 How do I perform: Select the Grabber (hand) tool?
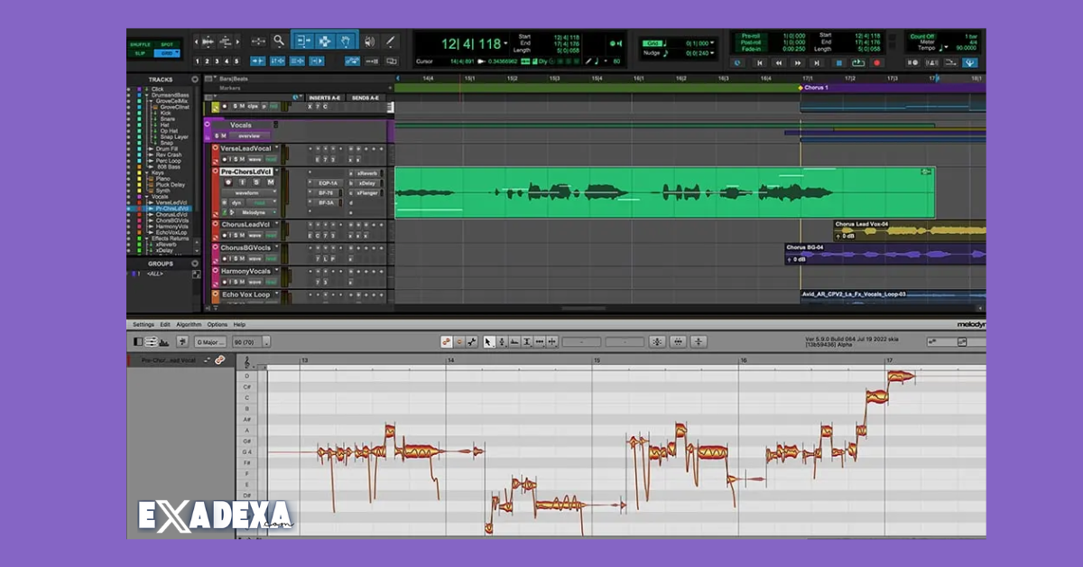[x=347, y=42]
